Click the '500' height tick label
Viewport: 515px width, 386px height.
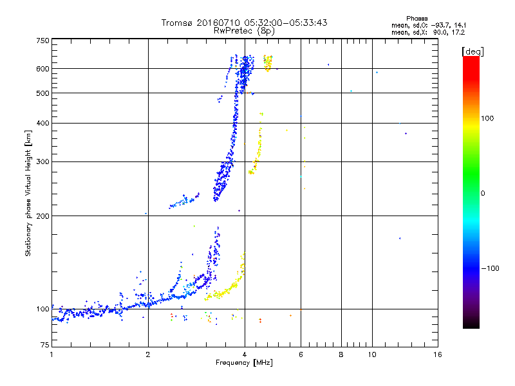tap(43, 93)
